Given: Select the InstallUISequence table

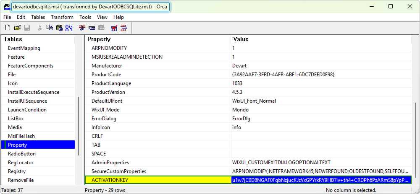Looking at the screenshot, I should tap(27, 101).
